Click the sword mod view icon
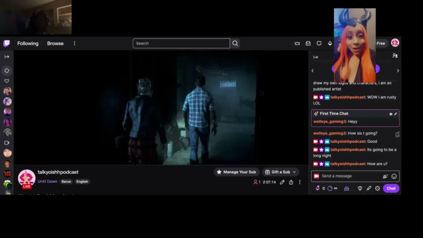 (369, 188)
